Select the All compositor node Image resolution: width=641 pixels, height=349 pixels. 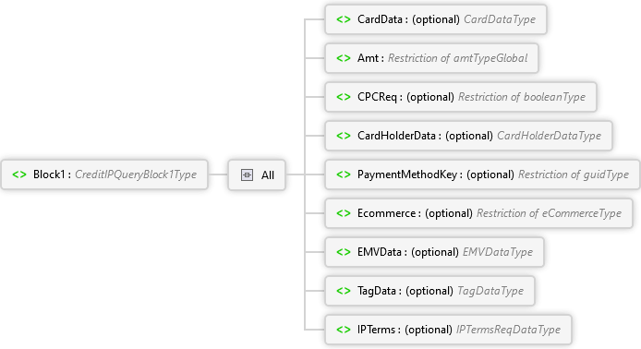(x=257, y=174)
